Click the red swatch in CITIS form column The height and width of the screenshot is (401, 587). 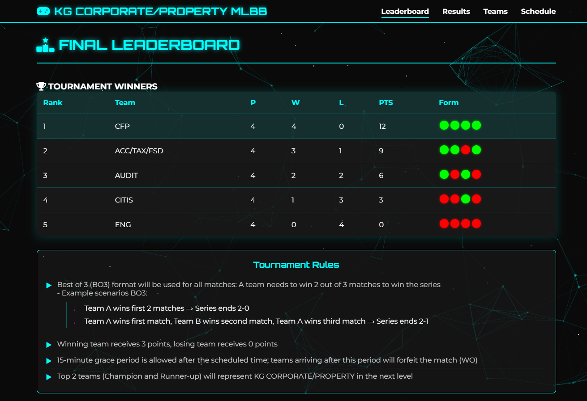(x=444, y=199)
